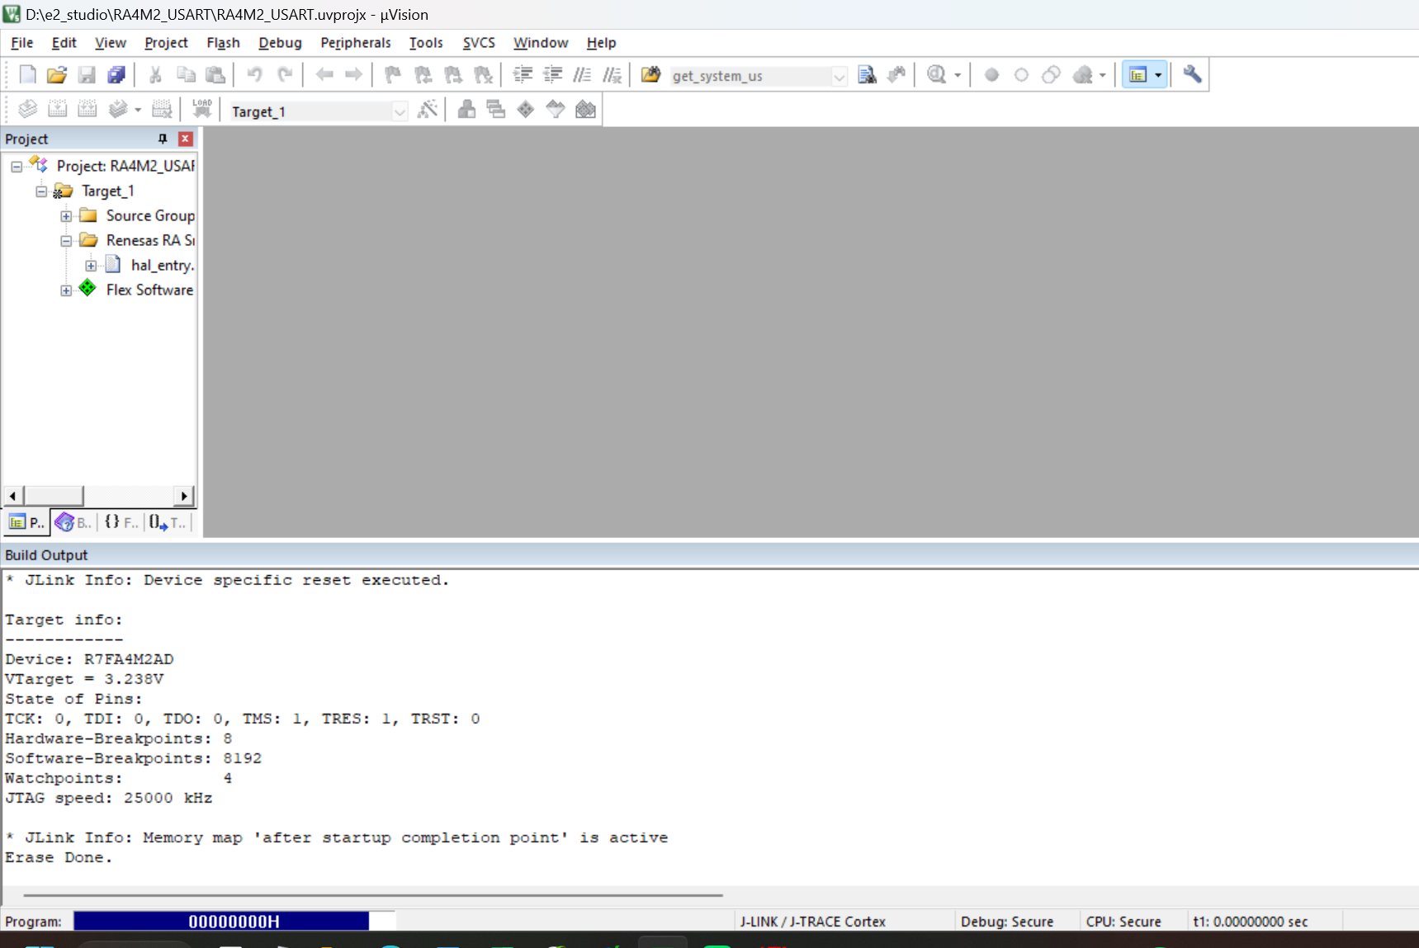Pin the Project panel
This screenshot has width=1419, height=948.
tap(163, 139)
